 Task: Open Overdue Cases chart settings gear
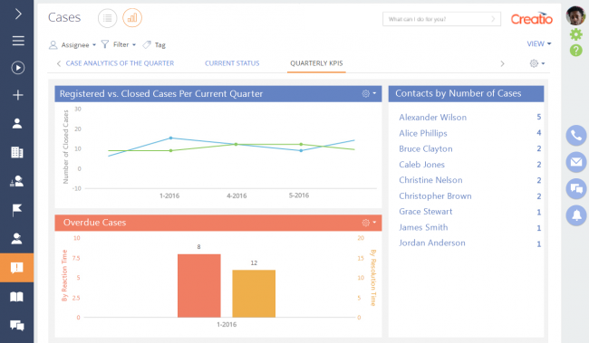coord(369,223)
